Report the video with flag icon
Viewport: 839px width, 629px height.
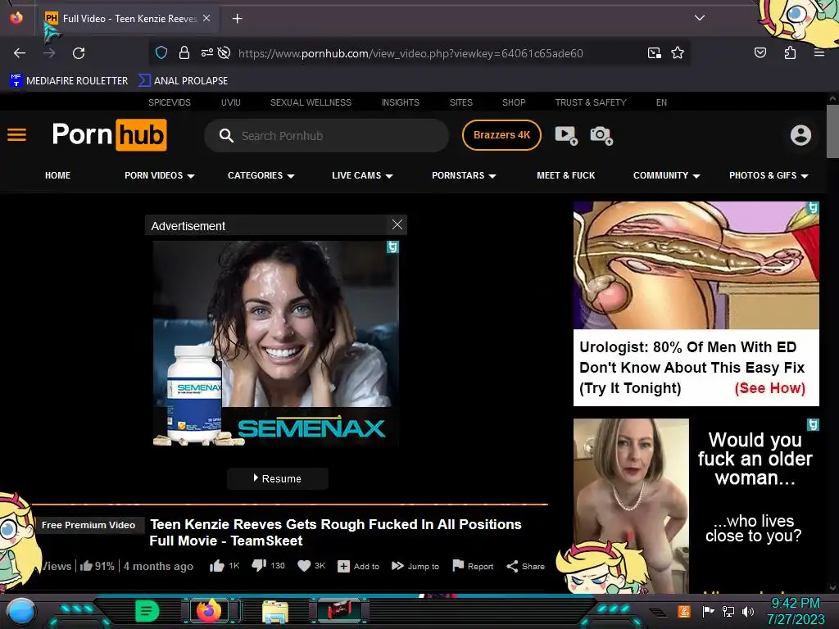473,566
